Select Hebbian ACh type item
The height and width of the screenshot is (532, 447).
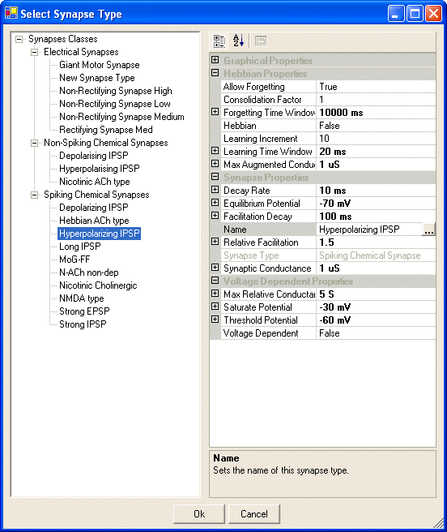point(94,221)
